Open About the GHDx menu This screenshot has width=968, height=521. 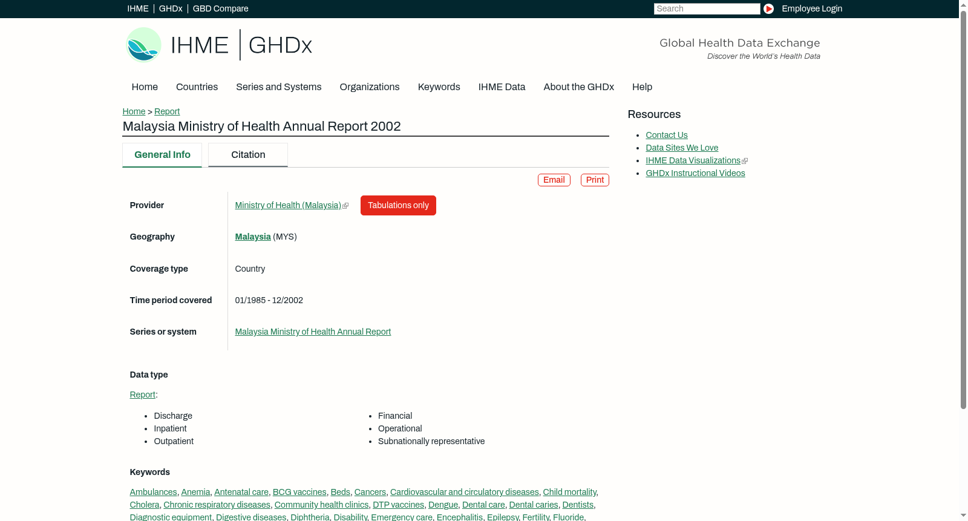pyautogui.click(x=579, y=87)
